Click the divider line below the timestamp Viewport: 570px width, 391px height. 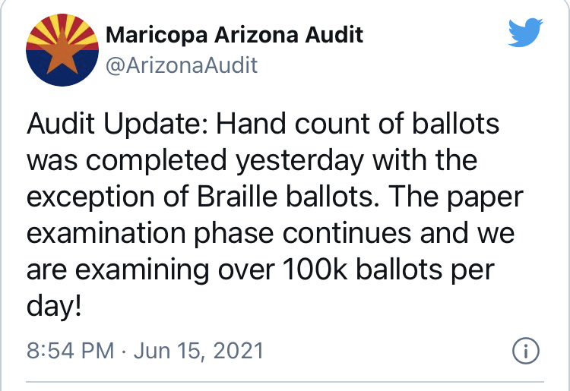coord(285,382)
